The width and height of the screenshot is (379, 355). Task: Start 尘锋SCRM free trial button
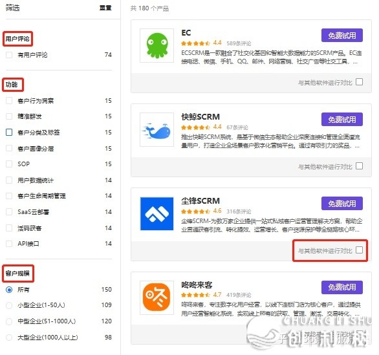pyautogui.click(x=341, y=204)
